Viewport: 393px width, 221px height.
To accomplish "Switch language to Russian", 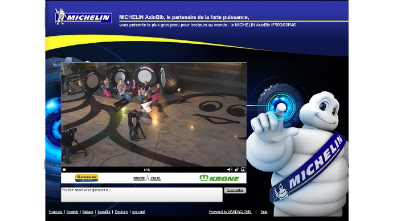I will 138,212.
